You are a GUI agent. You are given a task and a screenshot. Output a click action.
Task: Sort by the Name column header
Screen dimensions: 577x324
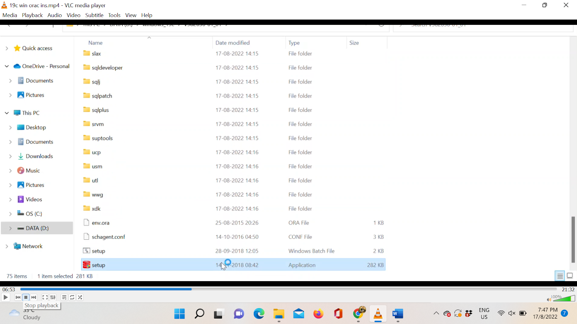(x=95, y=42)
